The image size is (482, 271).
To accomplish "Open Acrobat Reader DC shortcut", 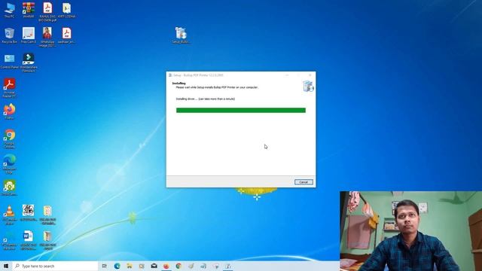I will pos(10,88).
